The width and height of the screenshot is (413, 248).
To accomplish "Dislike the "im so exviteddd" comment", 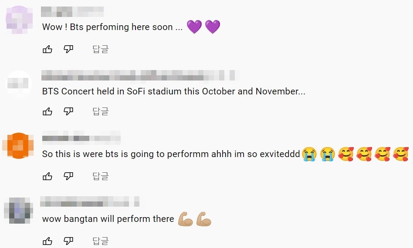I will [68, 176].
